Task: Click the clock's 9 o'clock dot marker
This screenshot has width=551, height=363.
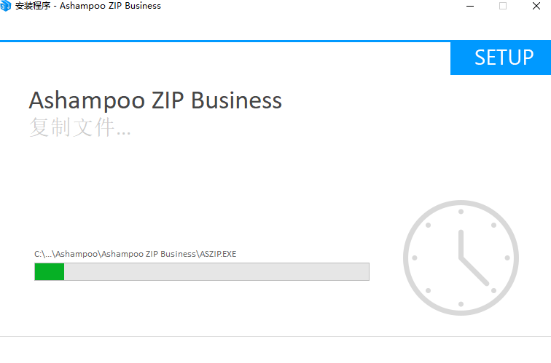Action: click(415, 258)
